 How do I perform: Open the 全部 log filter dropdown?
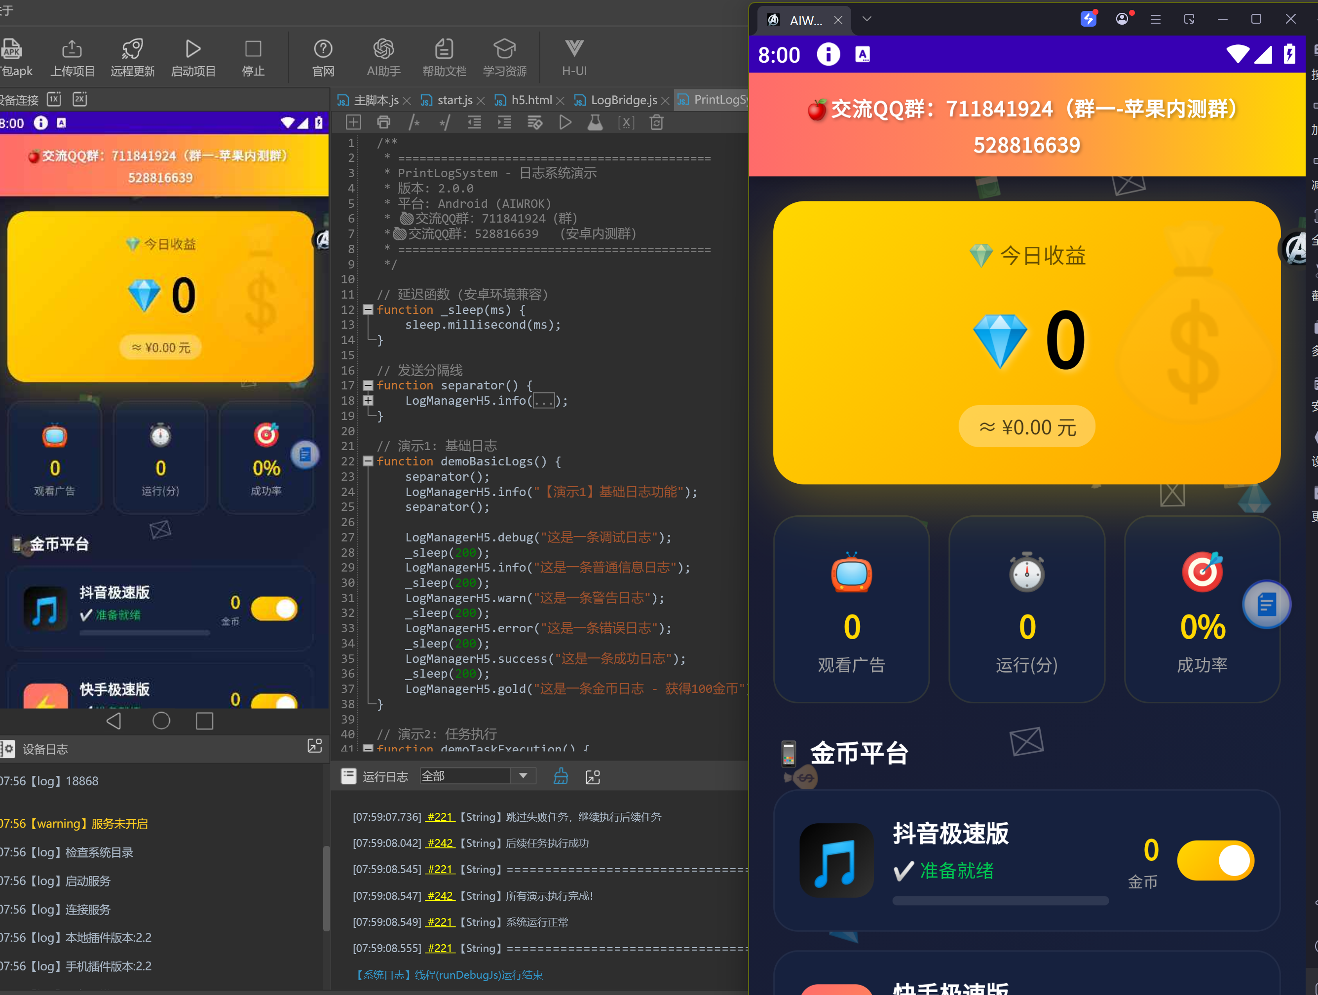click(523, 776)
